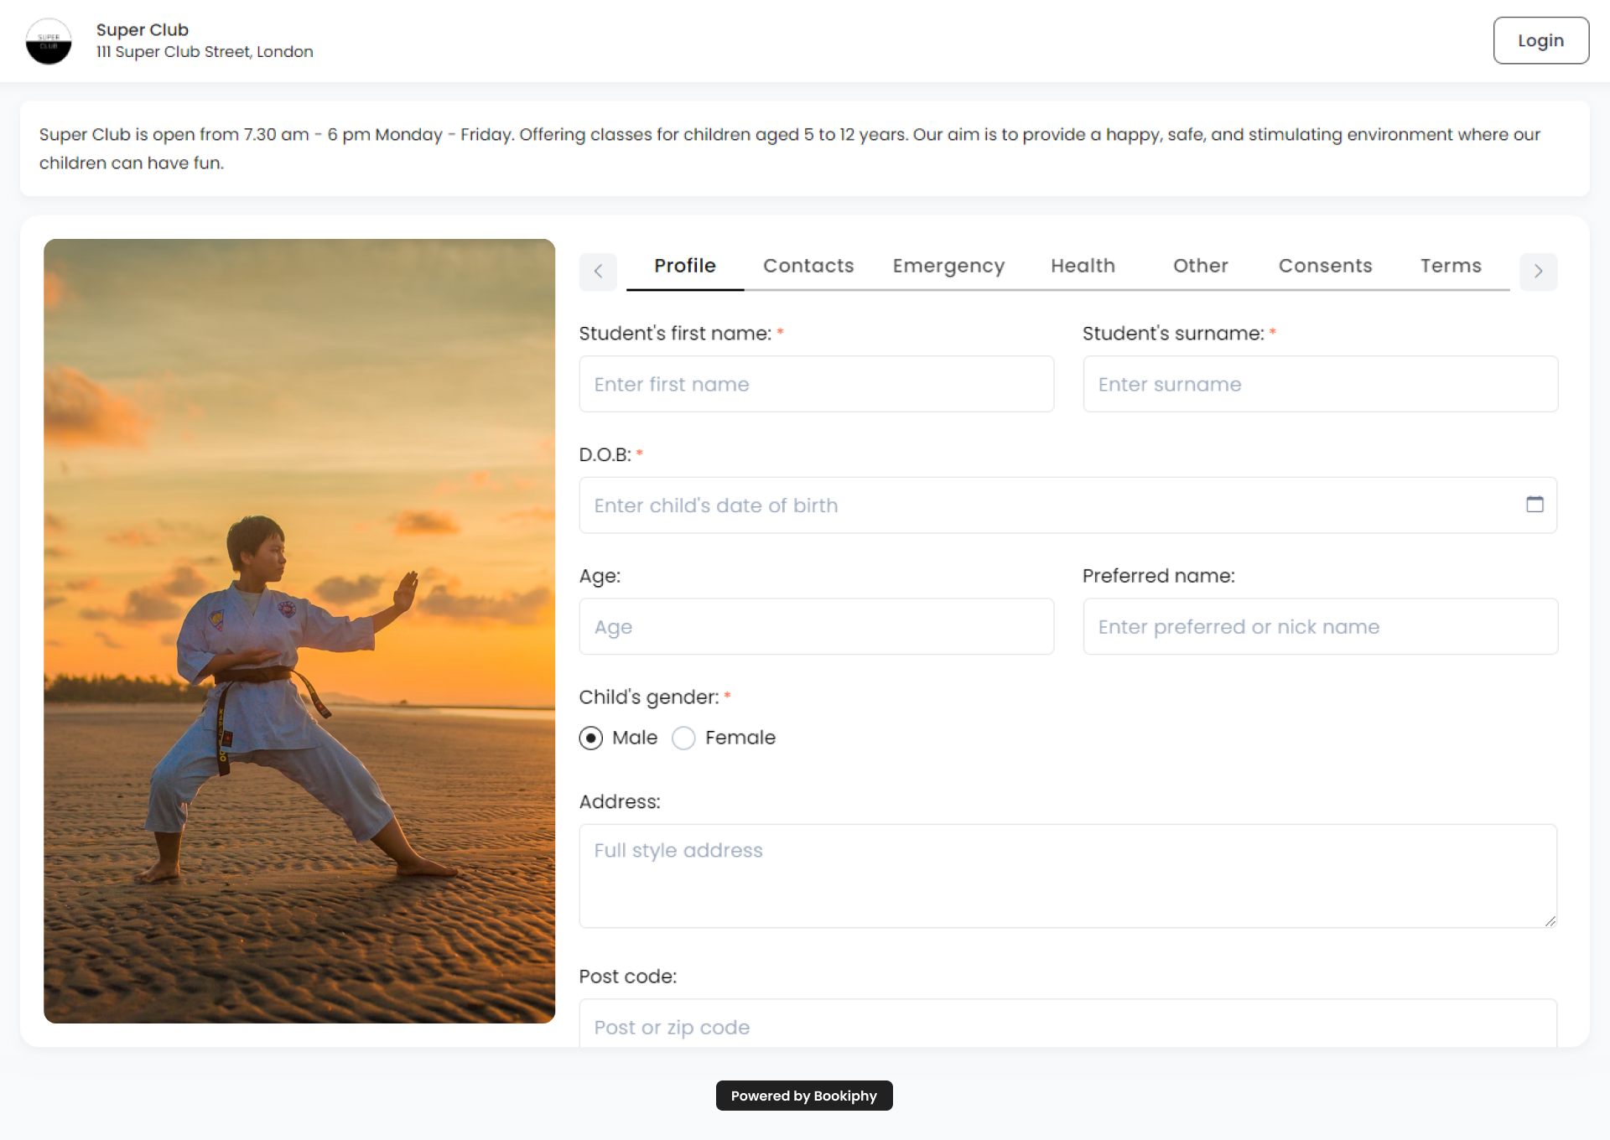Viewport: 1610px width, 1140px height.
Task: Select the Male gender radio button
Action: tap(591, 738)
